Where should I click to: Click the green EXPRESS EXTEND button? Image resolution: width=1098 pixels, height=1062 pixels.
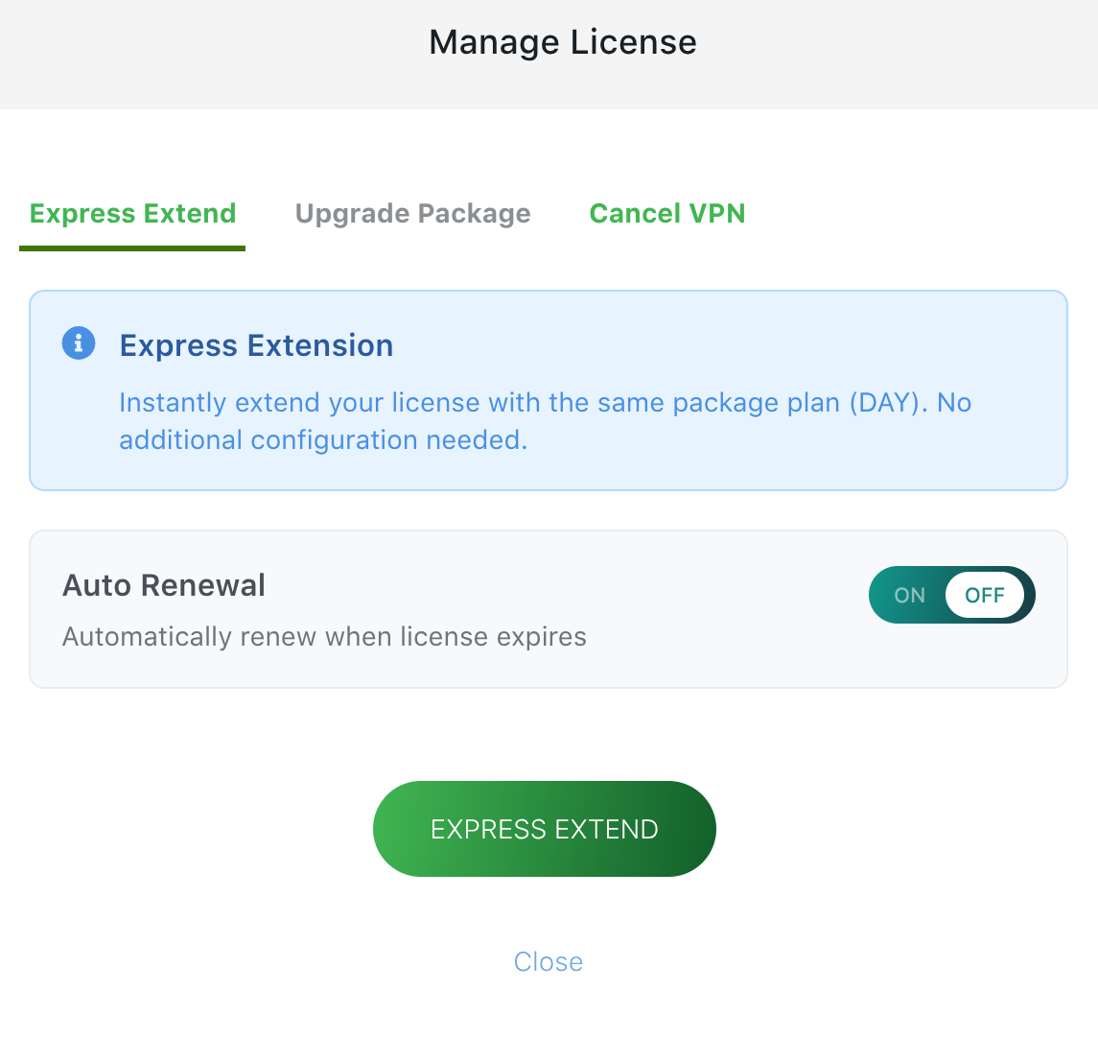click(544, 829)
